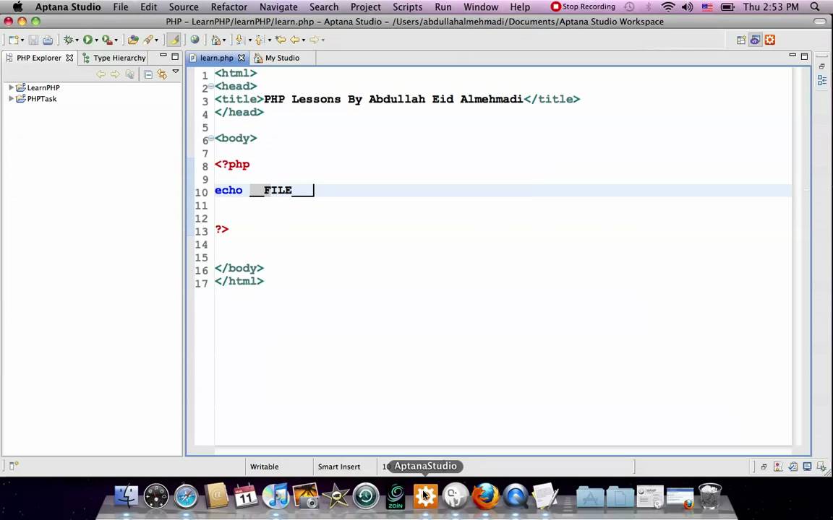
Task: Open Finder from the Dock
Action: [x=127, y=497]
